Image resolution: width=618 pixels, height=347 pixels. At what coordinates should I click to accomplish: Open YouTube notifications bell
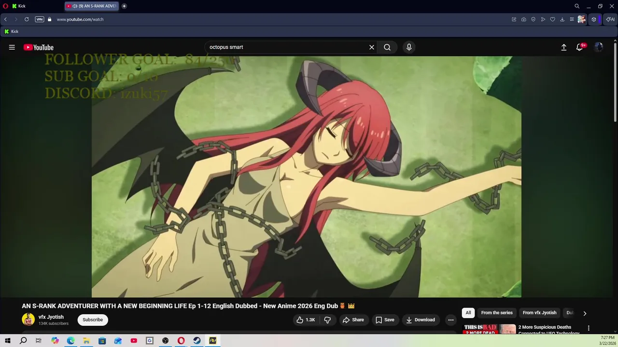580,47
